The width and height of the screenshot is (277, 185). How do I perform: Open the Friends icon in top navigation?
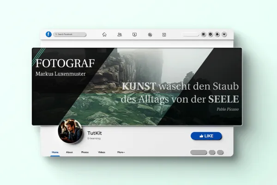click(120, 35)
